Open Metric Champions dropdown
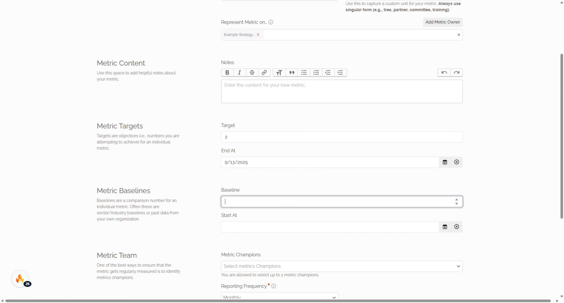 (342, 266)
